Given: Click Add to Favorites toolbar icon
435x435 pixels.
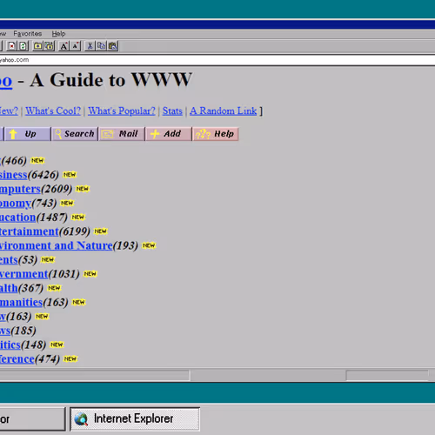Looking at the screenshot, I should pos(49,46).
